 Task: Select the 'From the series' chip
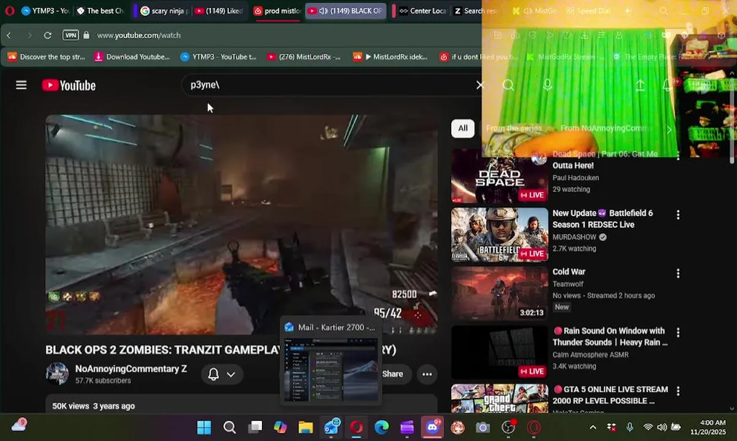click(x=514, y=128)
